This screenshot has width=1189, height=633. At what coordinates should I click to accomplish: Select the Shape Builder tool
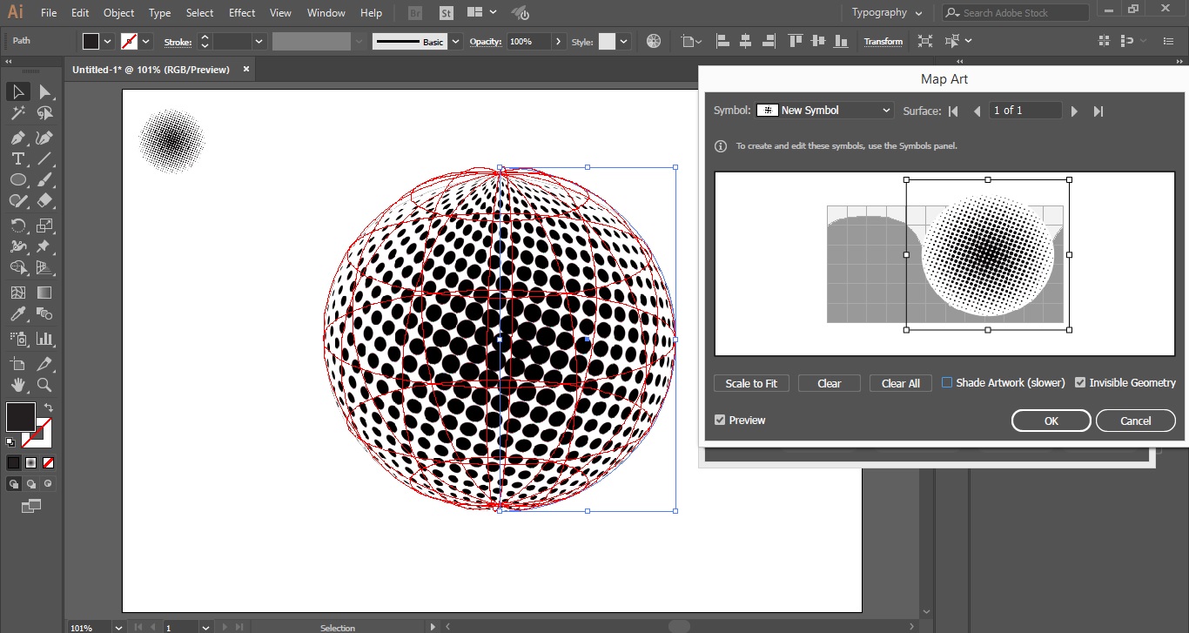pos(17,267)
